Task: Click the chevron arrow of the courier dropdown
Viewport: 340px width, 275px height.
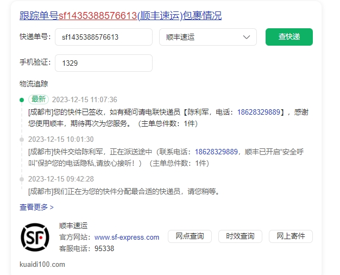Action: pos(247,37)
